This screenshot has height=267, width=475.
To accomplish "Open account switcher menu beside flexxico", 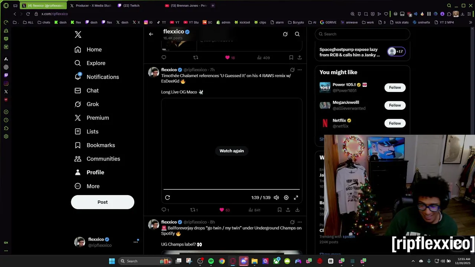I will (x=135, y=242).
